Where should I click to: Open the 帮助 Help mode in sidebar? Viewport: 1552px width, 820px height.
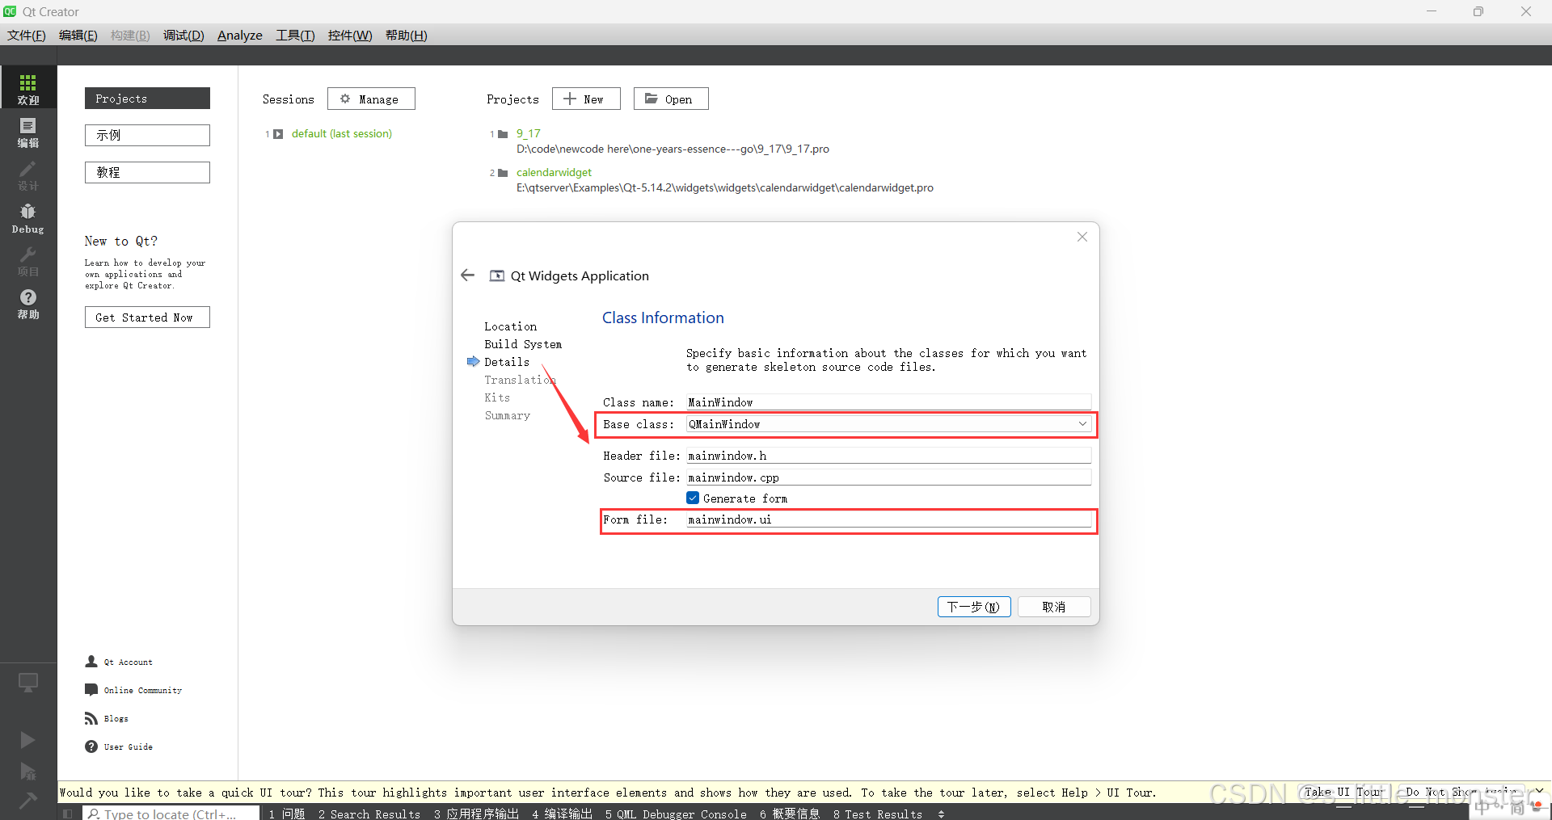tap(28, 305)
